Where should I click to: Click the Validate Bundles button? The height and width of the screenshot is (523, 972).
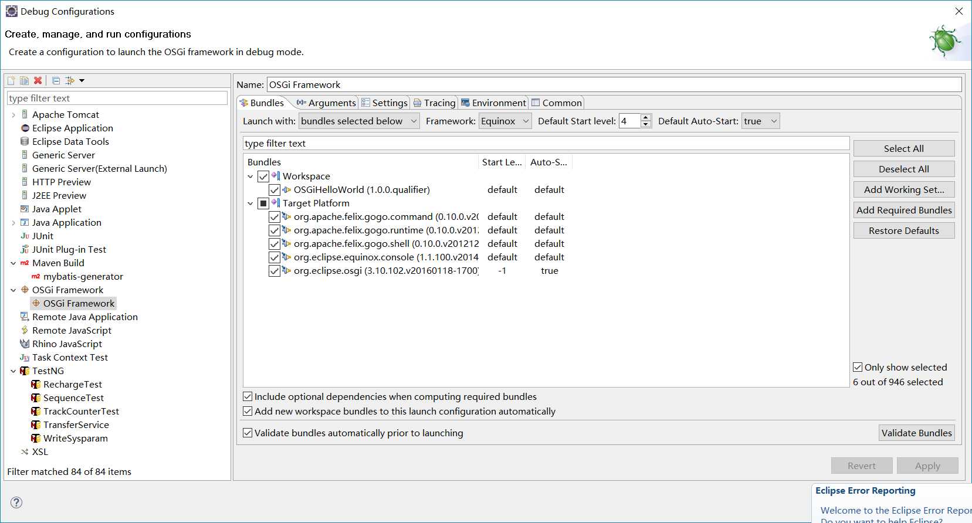click(x=917, y=433)
